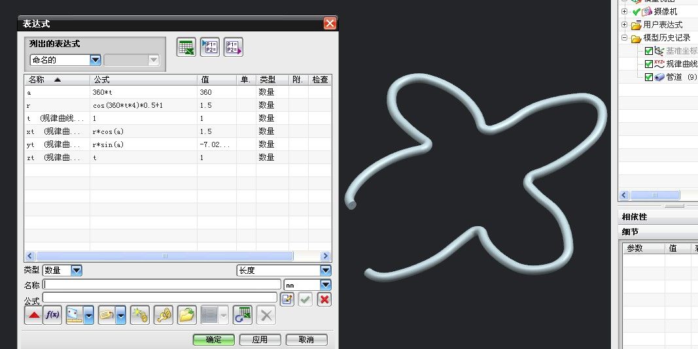This screenshot has height=349, width=698.
Task: Click the 值 column header
Action: click(216, 80)
